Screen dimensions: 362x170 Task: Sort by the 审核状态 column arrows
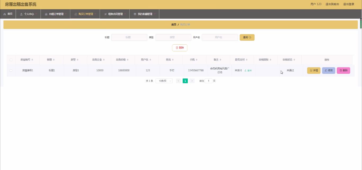(294, 60)
